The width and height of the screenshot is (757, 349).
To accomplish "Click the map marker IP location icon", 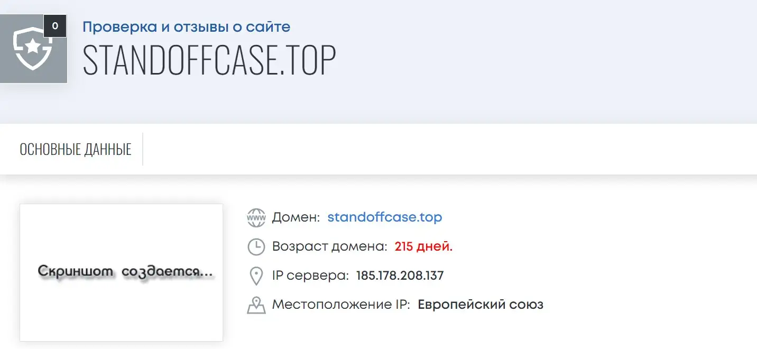I will click(256, 305).
